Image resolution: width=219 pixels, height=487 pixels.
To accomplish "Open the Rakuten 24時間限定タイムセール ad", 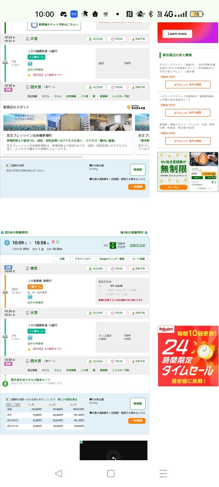I will click(x=188, y=356).
